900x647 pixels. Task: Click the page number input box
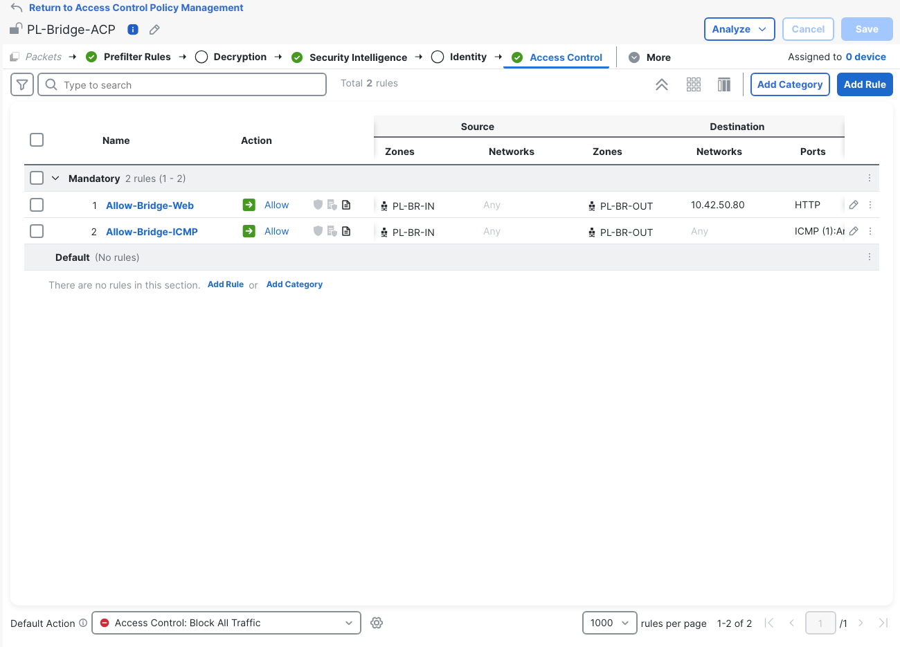(x=820, y=623)
